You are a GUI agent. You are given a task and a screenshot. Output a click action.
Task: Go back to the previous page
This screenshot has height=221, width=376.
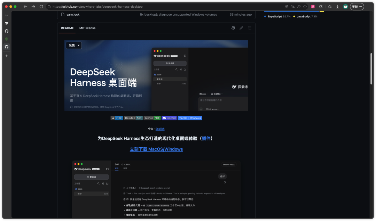25,7
